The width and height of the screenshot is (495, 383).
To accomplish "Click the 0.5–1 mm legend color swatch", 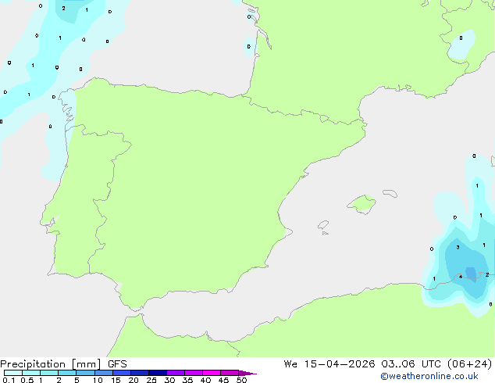I will coord(31,373).
